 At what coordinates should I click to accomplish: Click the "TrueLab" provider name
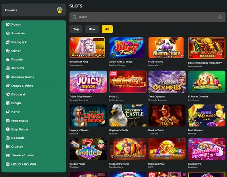153,134
